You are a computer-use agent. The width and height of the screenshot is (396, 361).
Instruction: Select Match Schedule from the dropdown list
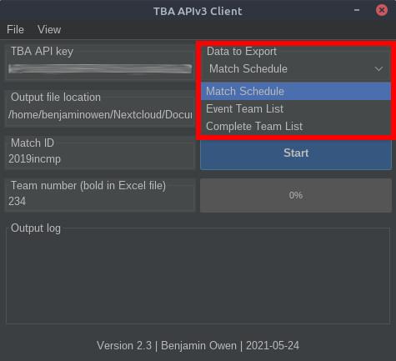[x=296, y=91]
